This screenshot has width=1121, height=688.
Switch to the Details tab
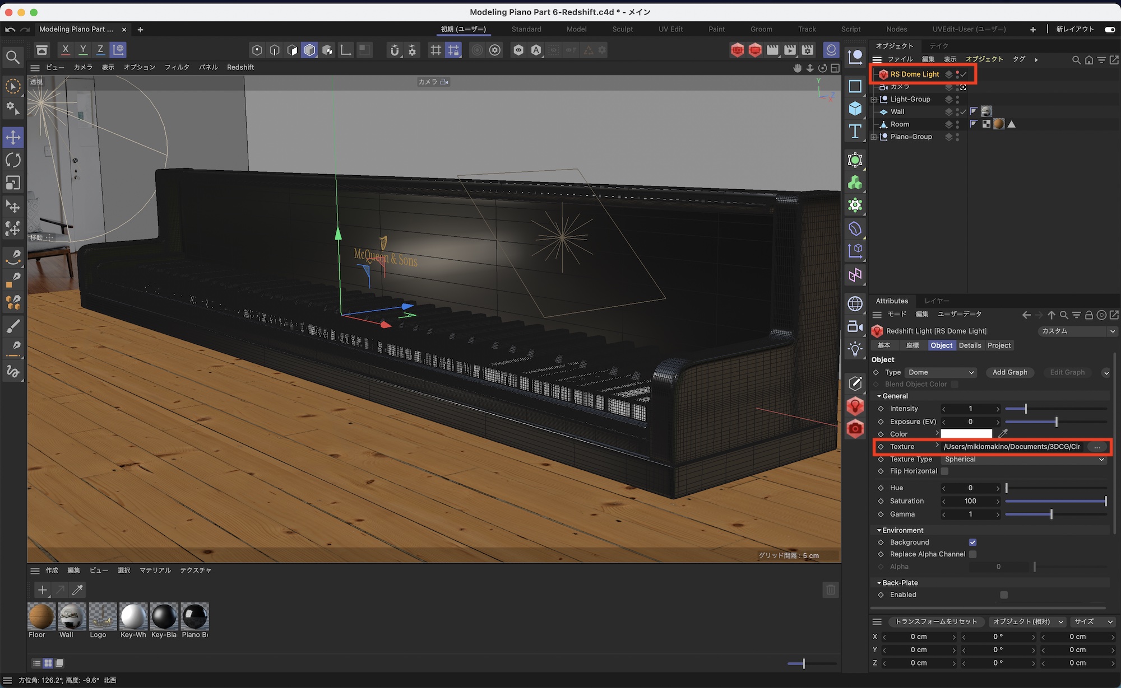click(x=970, y=345)
